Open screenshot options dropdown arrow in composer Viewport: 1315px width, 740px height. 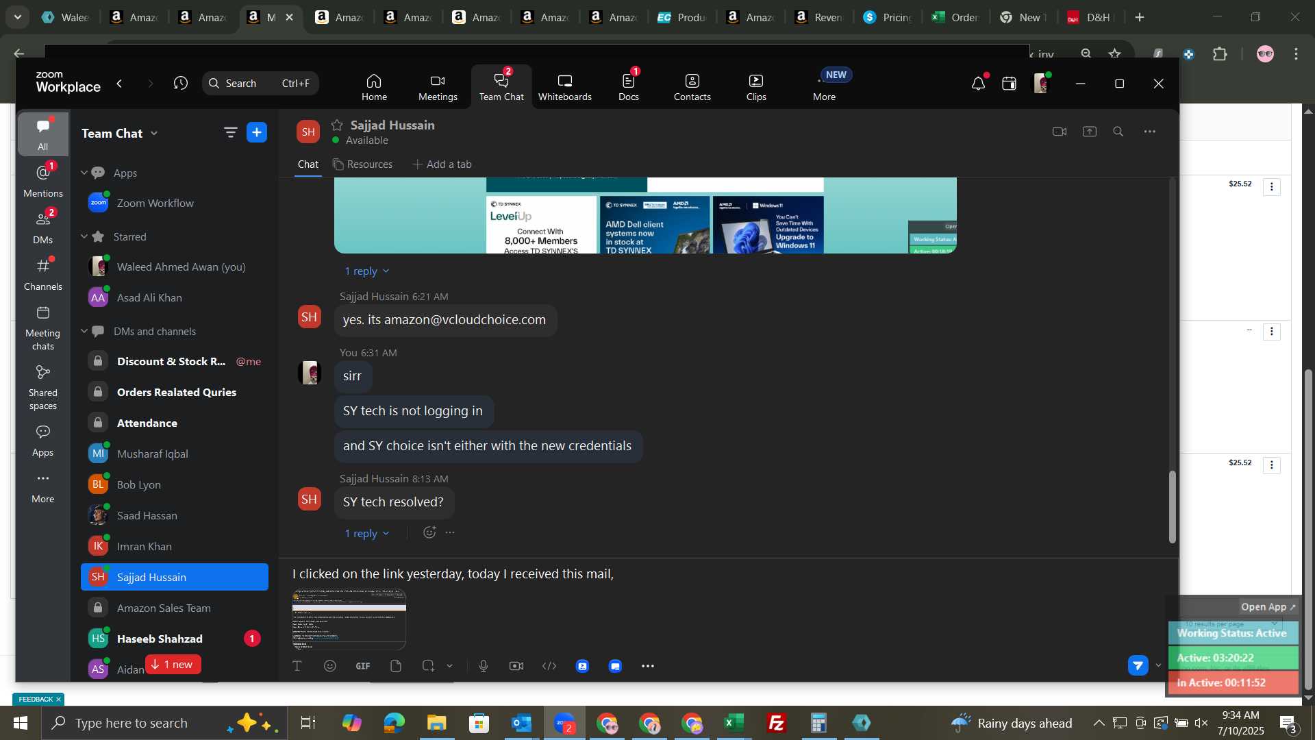(450, 666)
